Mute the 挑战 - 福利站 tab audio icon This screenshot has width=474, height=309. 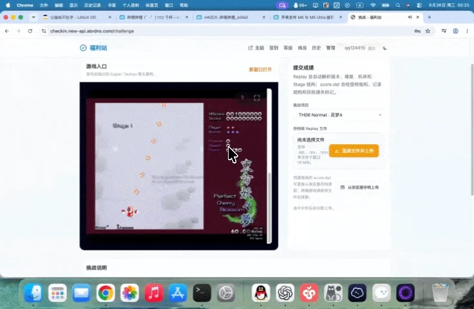click(410, 17)
